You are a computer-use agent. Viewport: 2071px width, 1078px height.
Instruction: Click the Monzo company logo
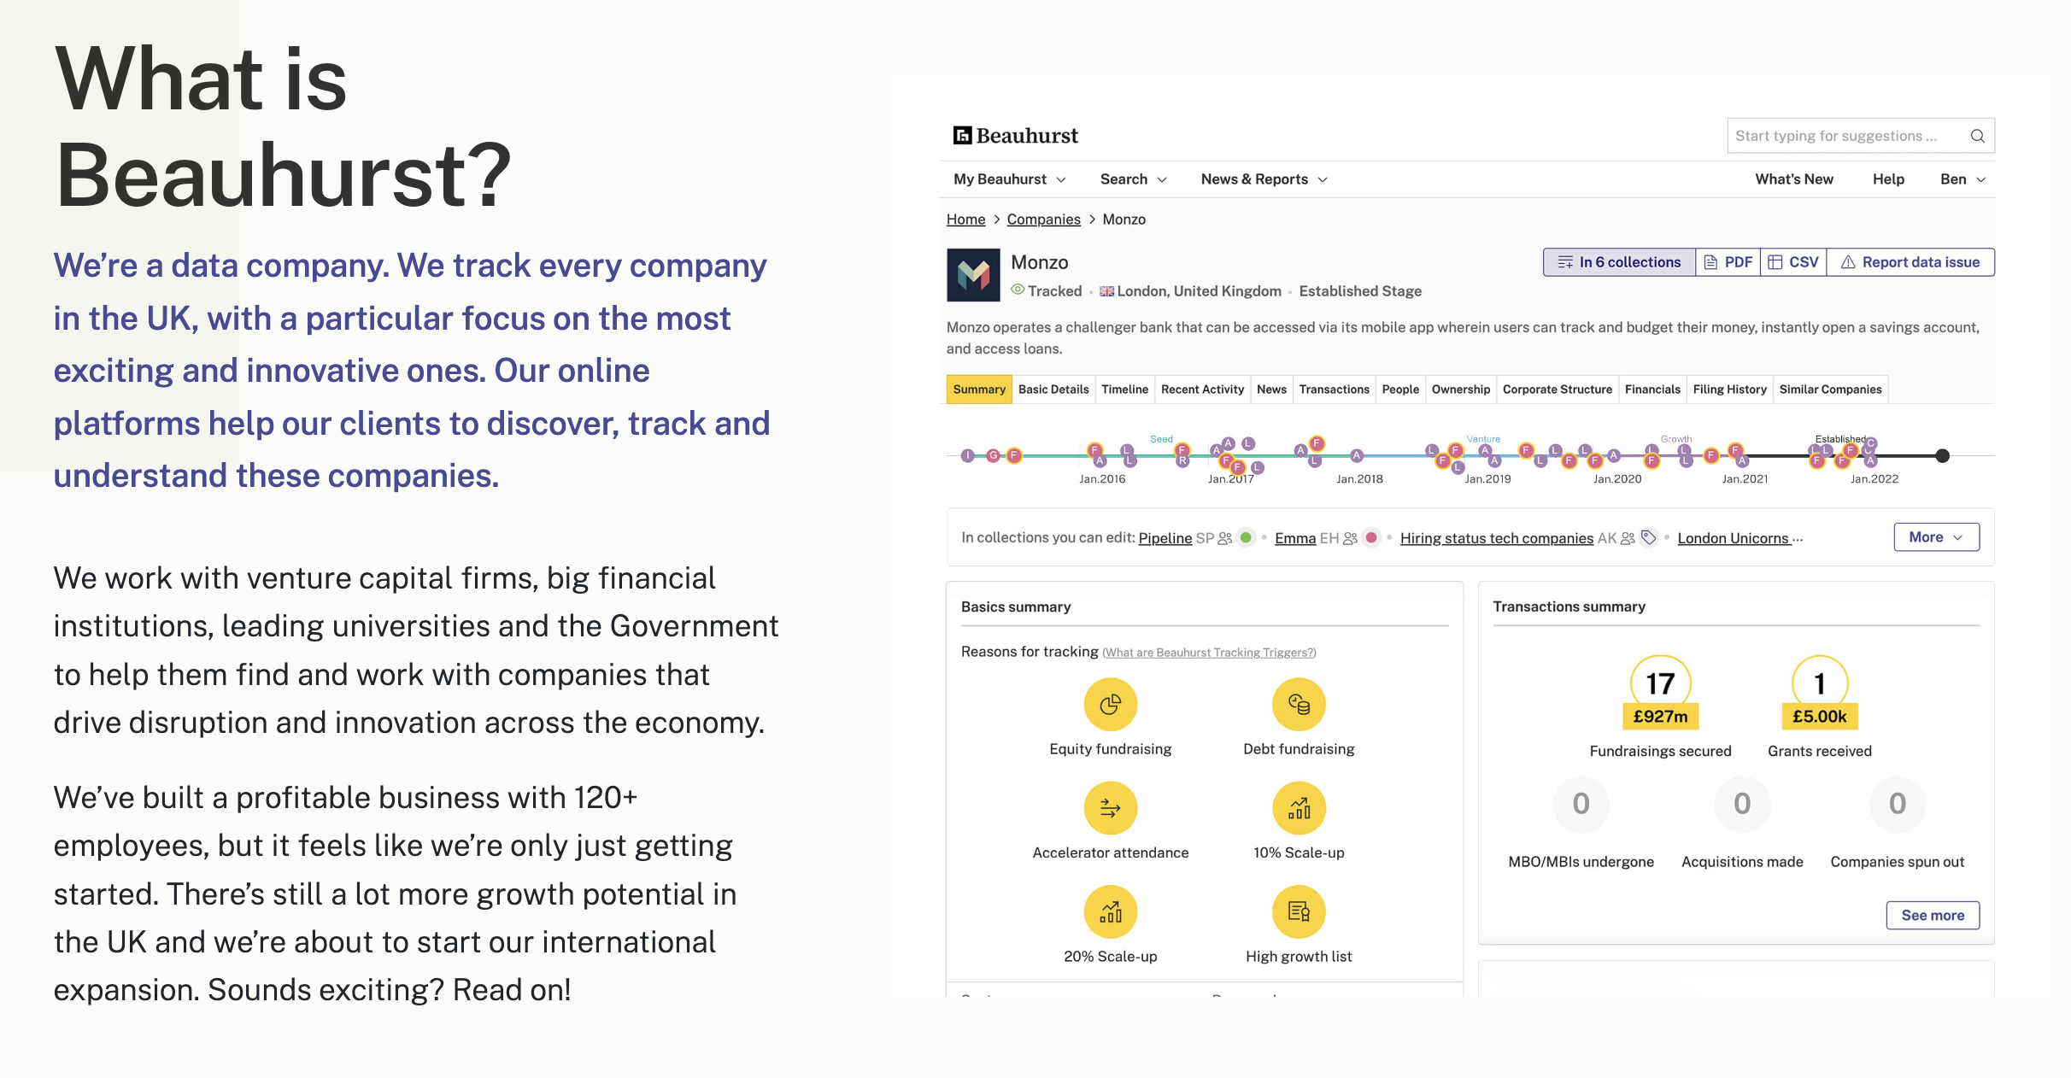(x=973, y=274)
